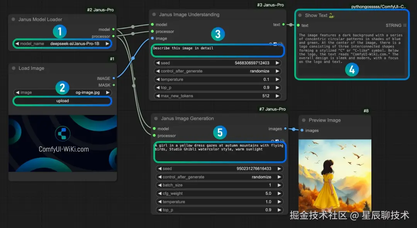Image resolution: width=417 pixels, height=228 pixels.
Task: Open the image og-image.jpg selector
Action: point(63,93)
